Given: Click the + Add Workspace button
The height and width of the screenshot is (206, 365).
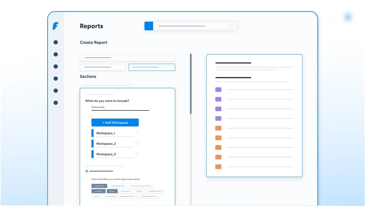Looking at the screenshot, I should [115, 122].
